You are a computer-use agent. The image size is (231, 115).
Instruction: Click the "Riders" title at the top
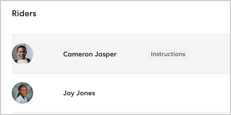pyautogui.click(x=24, y=14)
